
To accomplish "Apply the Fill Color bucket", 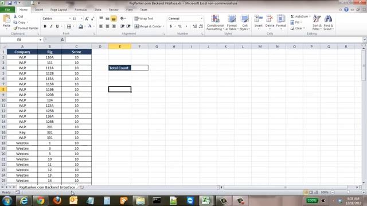I will [x=81, y=26].
